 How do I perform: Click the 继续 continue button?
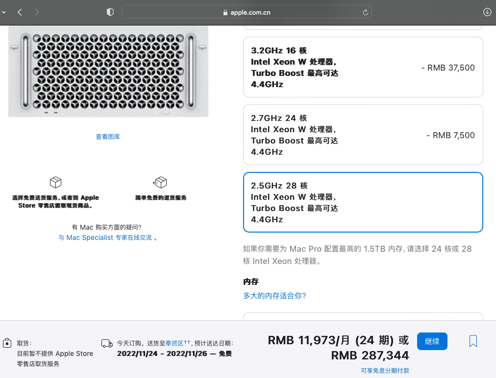pyautogui.click(x=432, y=341)
